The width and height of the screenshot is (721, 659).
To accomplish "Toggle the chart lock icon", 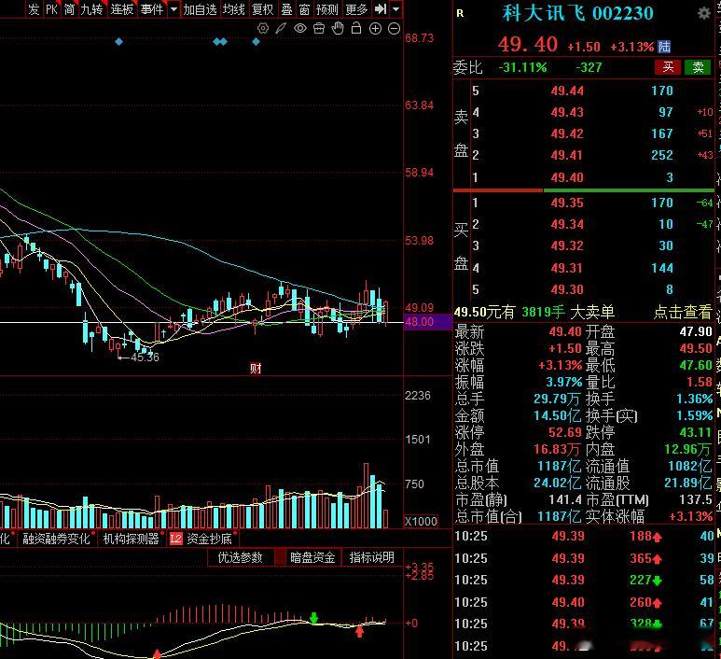I will [356, 28].
